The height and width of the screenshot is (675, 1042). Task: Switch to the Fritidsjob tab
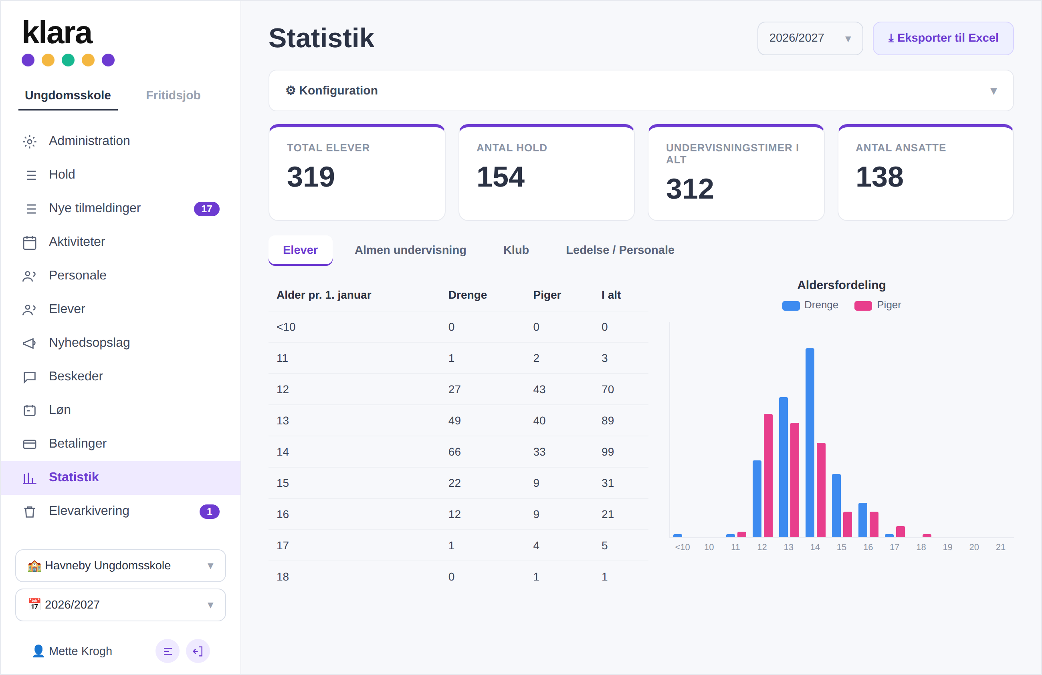(x=173, y=95)
